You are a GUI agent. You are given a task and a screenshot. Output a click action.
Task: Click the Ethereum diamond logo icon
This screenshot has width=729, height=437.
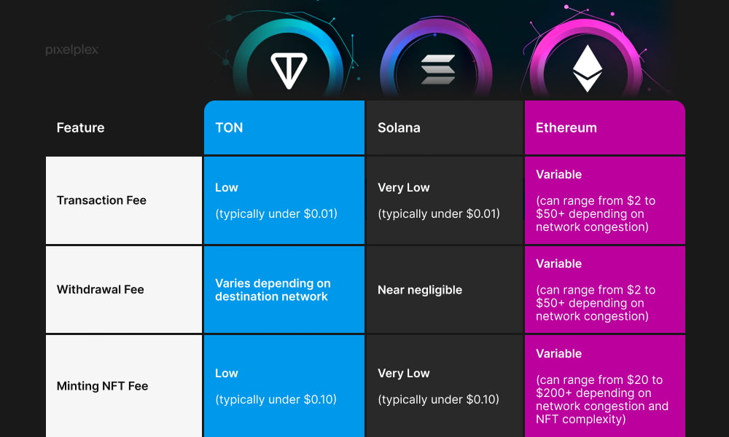coord(587,68)
